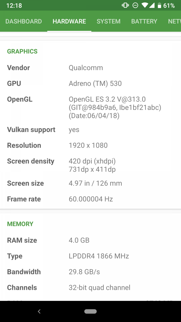The image size is (181, 322).
Task: Tap the GRAPHICS section header
Action: (22, 51)
